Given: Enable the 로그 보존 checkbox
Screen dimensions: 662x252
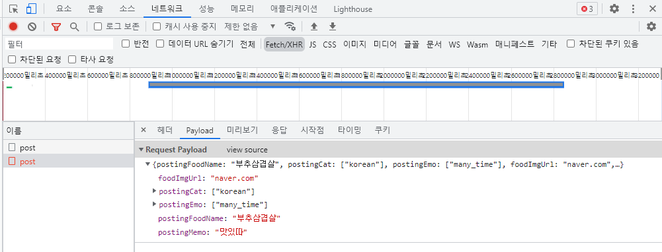Looking at the screenshot, I should (x=98, y=26).
